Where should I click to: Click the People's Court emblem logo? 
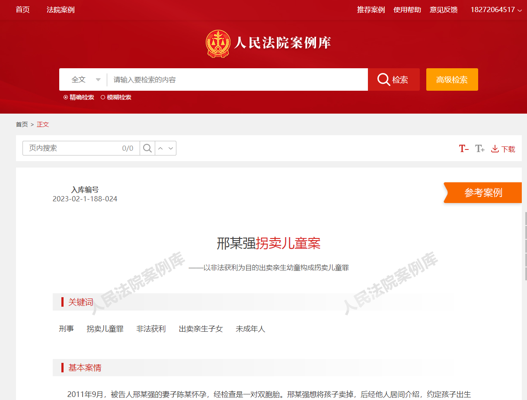pyautogui.click(x=217, y=44)
